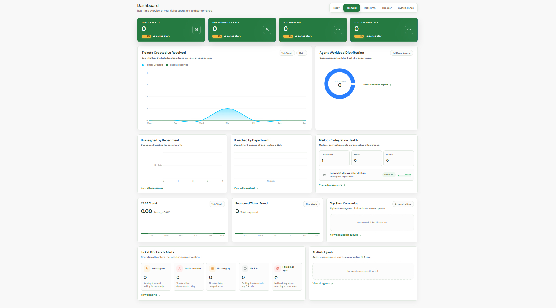Click the SLA Breached stat card title
Viewport: 556px width, 308px height.
(292, 23)
